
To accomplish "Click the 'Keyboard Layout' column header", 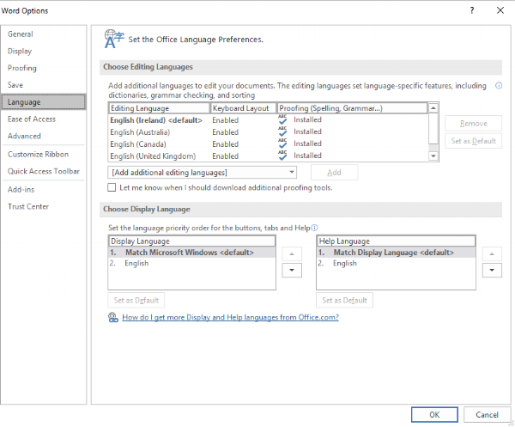I will pos(243,108).
